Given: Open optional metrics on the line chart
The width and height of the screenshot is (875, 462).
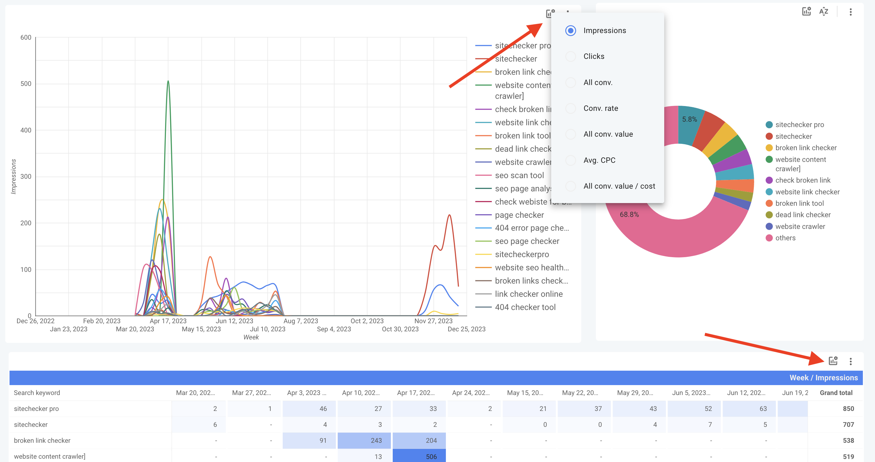Looking at the screenshot, I should click(550, 13).
